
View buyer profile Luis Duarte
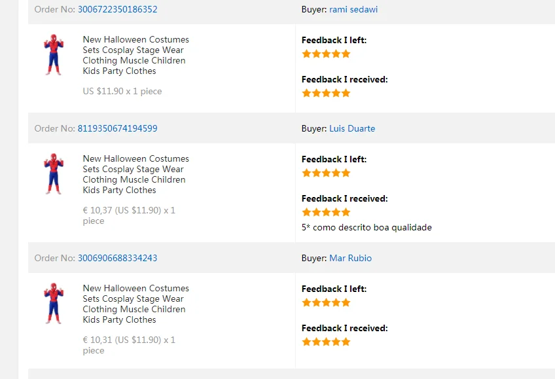352,128
